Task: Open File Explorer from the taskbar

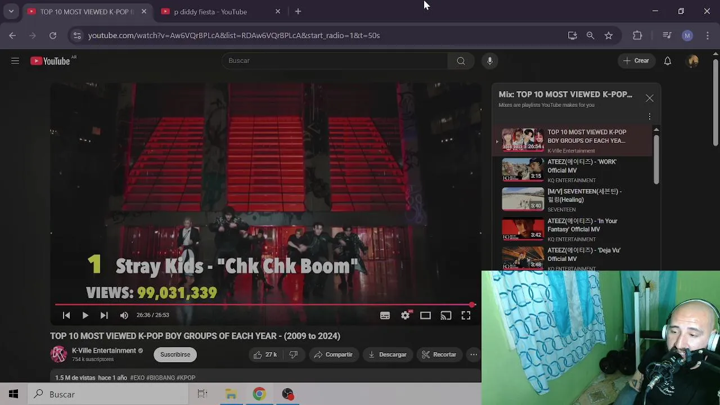Action: coord(231,394)
